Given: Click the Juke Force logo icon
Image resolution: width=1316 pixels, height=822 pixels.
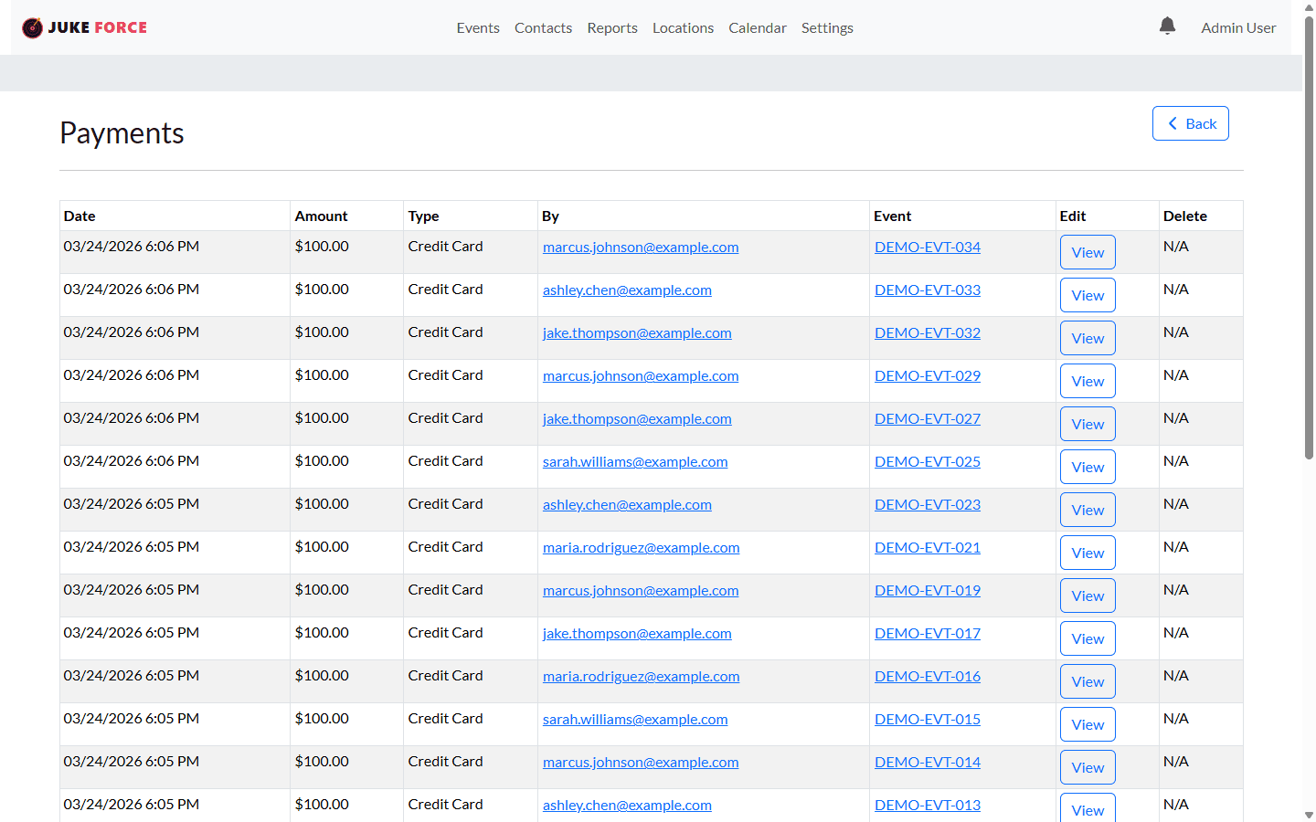Looking at the screenshot, I should pos(32,28).
